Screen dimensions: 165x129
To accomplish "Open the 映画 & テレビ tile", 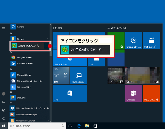I will click(x=151, y=40).
